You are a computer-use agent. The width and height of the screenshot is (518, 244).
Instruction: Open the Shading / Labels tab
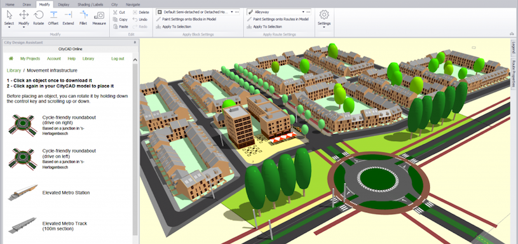pyautogui.click(x=90, y=4)
